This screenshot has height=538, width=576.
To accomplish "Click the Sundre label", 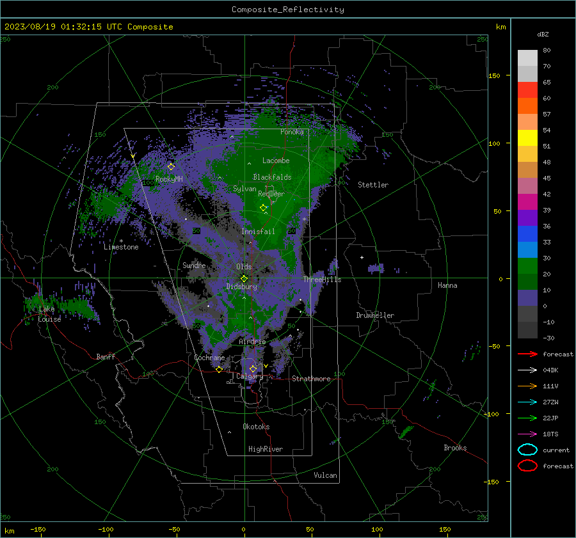I will 194,265.
